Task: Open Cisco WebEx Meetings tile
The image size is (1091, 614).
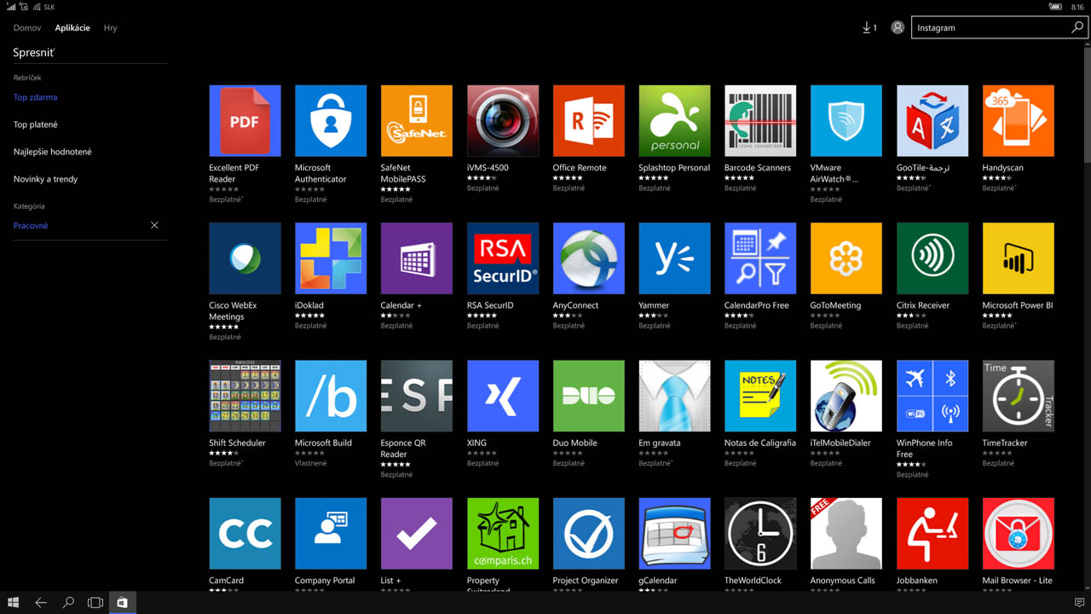Action: click(245, 258)
